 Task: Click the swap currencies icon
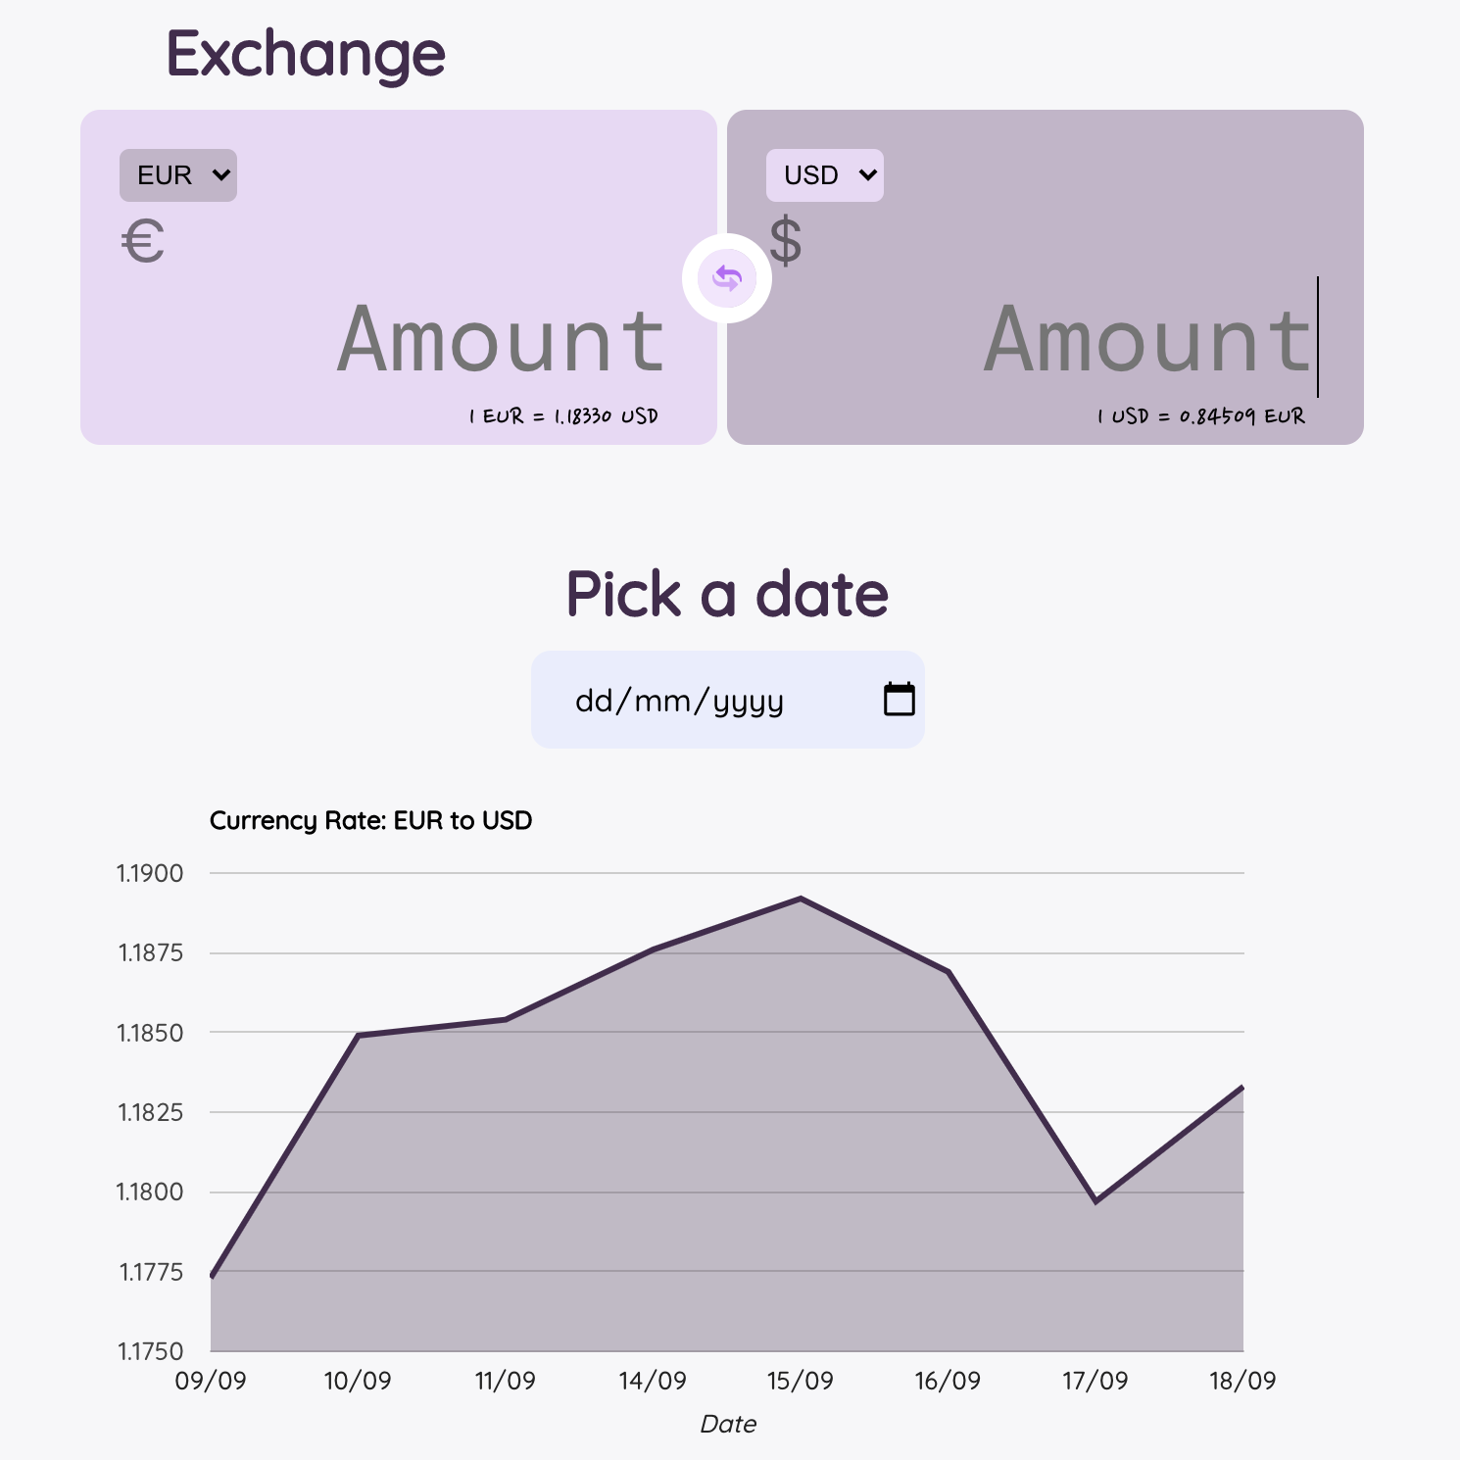pyautogui.click(x=727, y=278)
